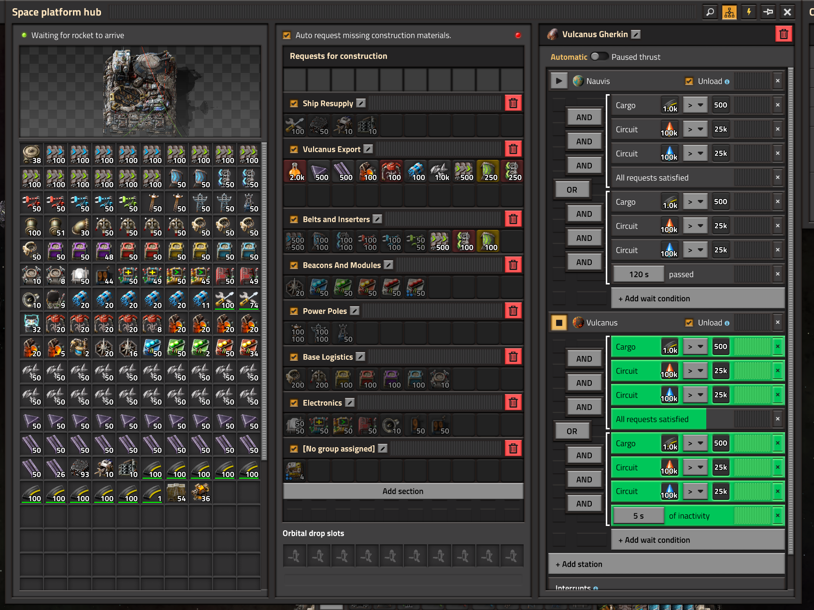The height and width of the screenshot is (610, 814).
Task: Toggle the Unload checkbox for Vulcanus
Action: (x=689, y=323)
